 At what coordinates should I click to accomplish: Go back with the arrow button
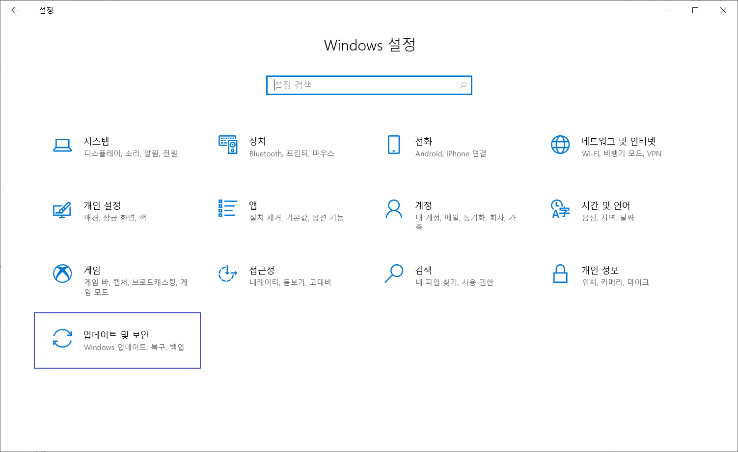point(15,10)
